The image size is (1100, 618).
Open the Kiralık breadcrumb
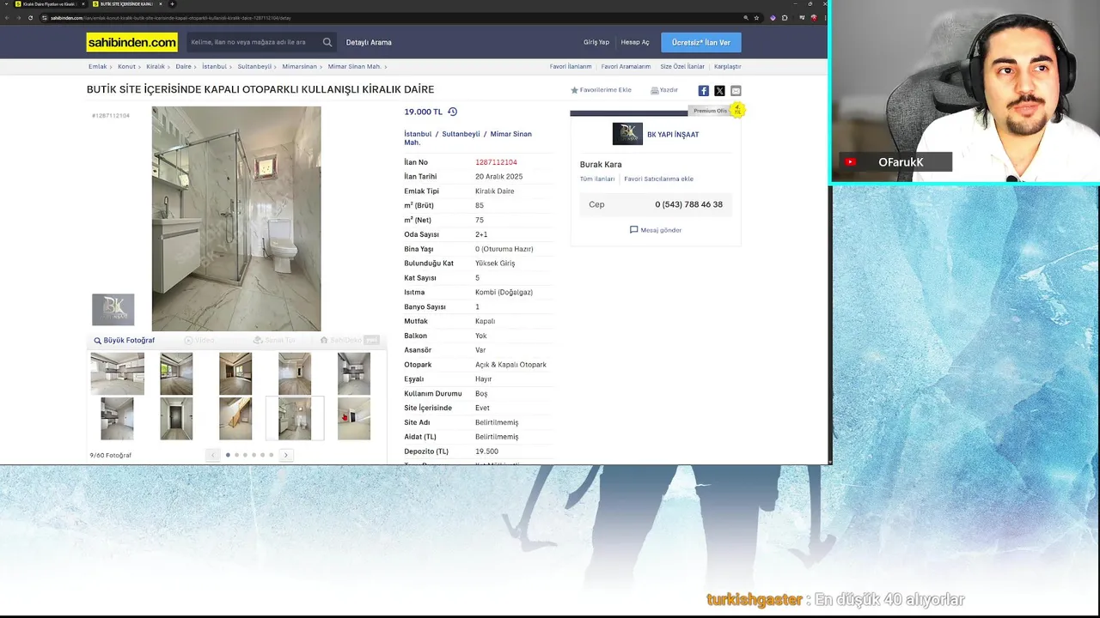(156, 66)
